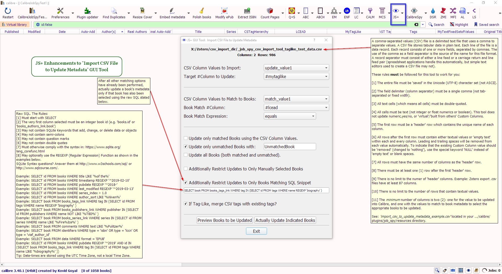Screen dimensions: 502x274
Task: Open the 'Book Match #Column' dropdown
Action: [296, 108]
